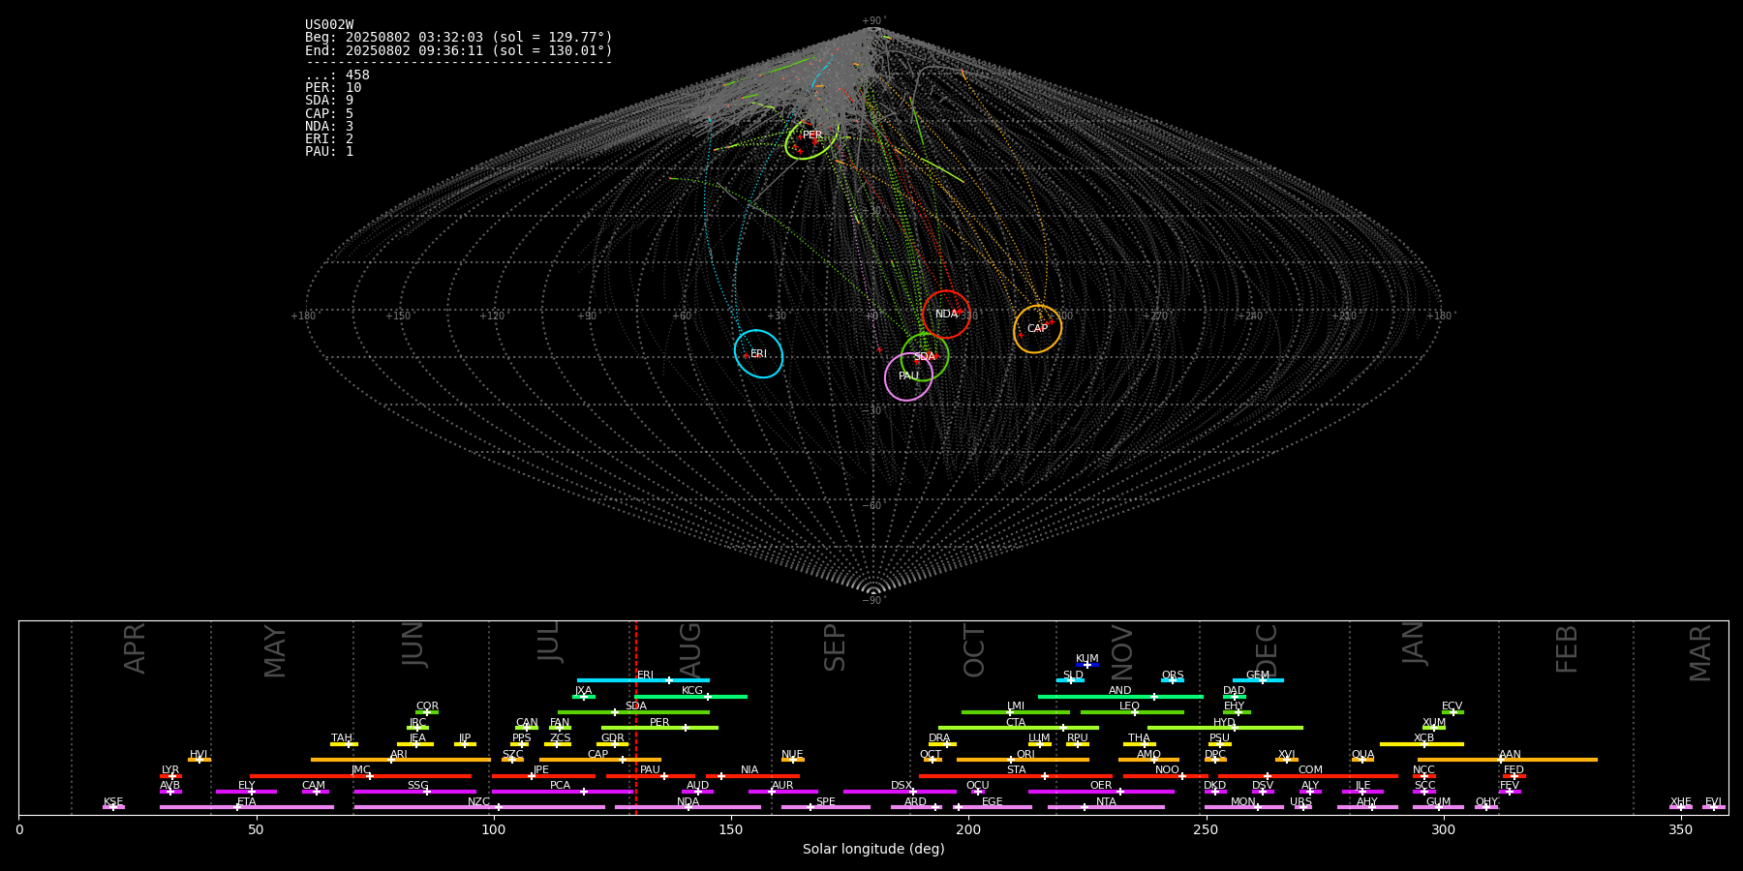Click the NTA shower bar in timeline
Screen dimensions: 1743x871
click(1106, 807)
